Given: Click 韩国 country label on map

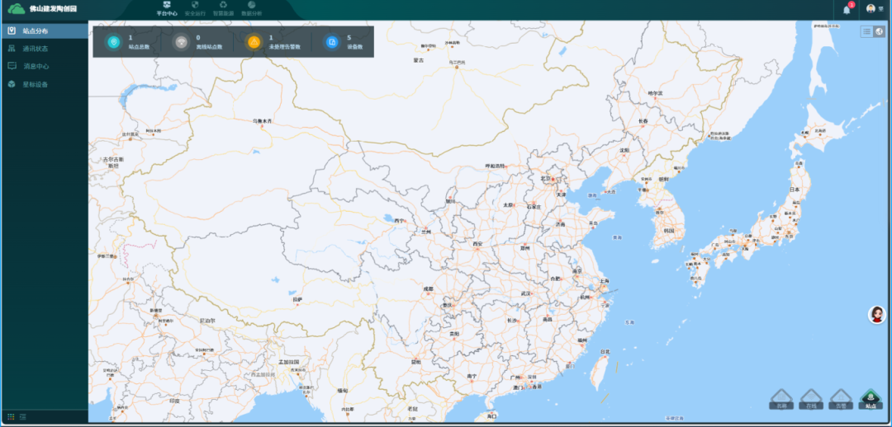Looking at the screenshot, I should [x=668, y=231].
